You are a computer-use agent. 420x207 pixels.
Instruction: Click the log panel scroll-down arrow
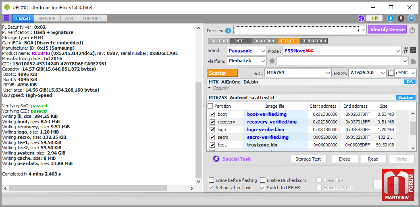(198, 182)
